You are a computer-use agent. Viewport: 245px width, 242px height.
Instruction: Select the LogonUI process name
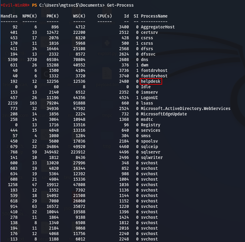149,98
